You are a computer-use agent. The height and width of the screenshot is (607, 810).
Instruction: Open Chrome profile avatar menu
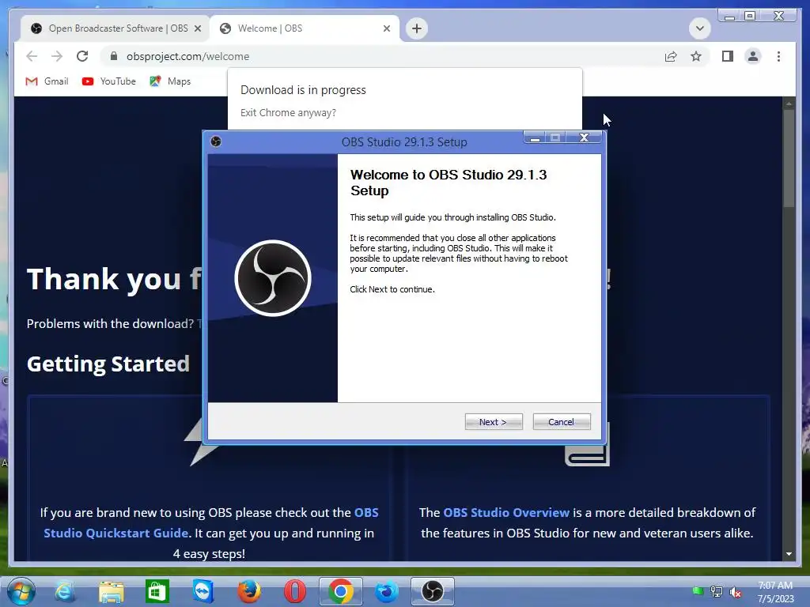point(753,56)
